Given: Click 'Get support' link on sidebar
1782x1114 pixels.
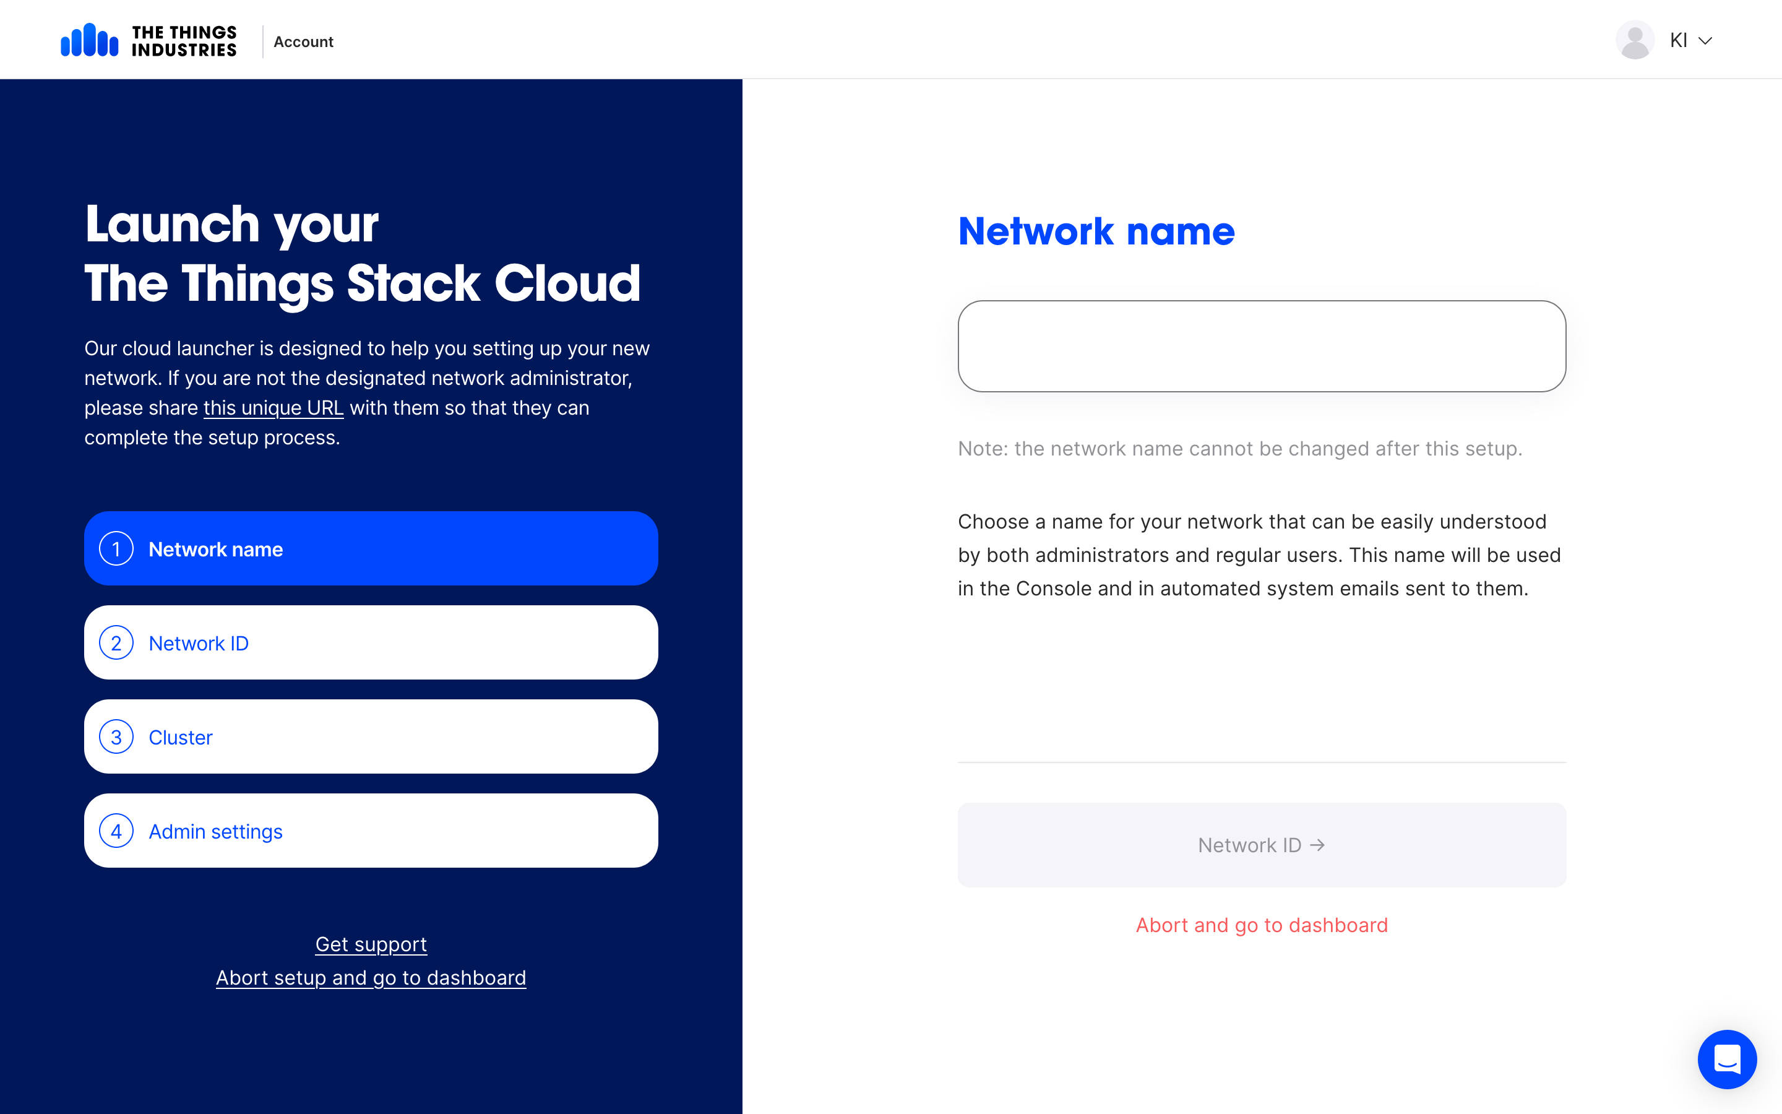Looking at the screenshot, I should [371, 944].
